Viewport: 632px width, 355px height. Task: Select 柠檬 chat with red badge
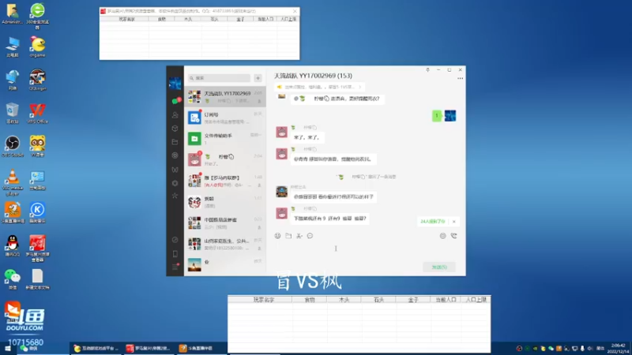(225, 160)
